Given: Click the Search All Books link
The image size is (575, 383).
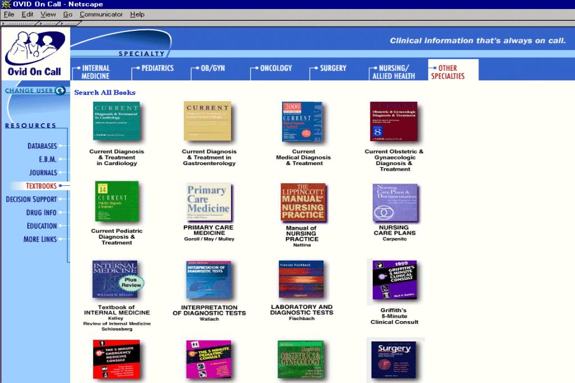Looking at the screenshot, I should [105, 92].
